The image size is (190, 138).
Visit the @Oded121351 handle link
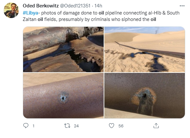[75, 6]
